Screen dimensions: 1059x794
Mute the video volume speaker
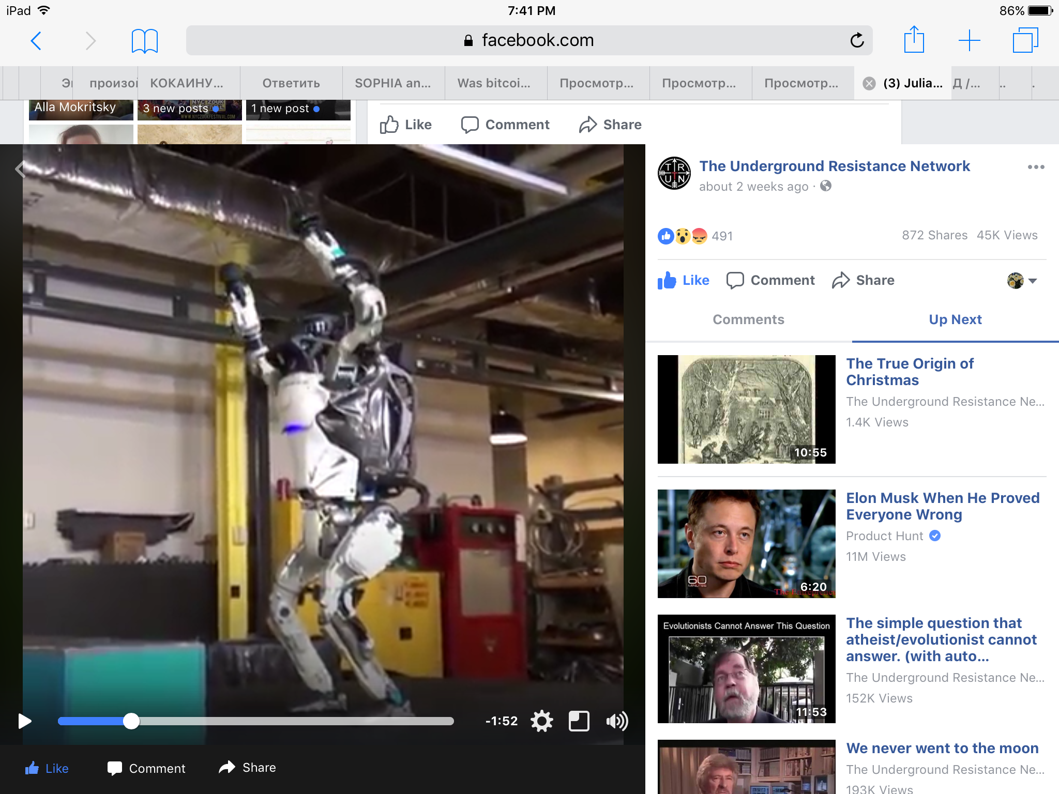tap(616, 721)
